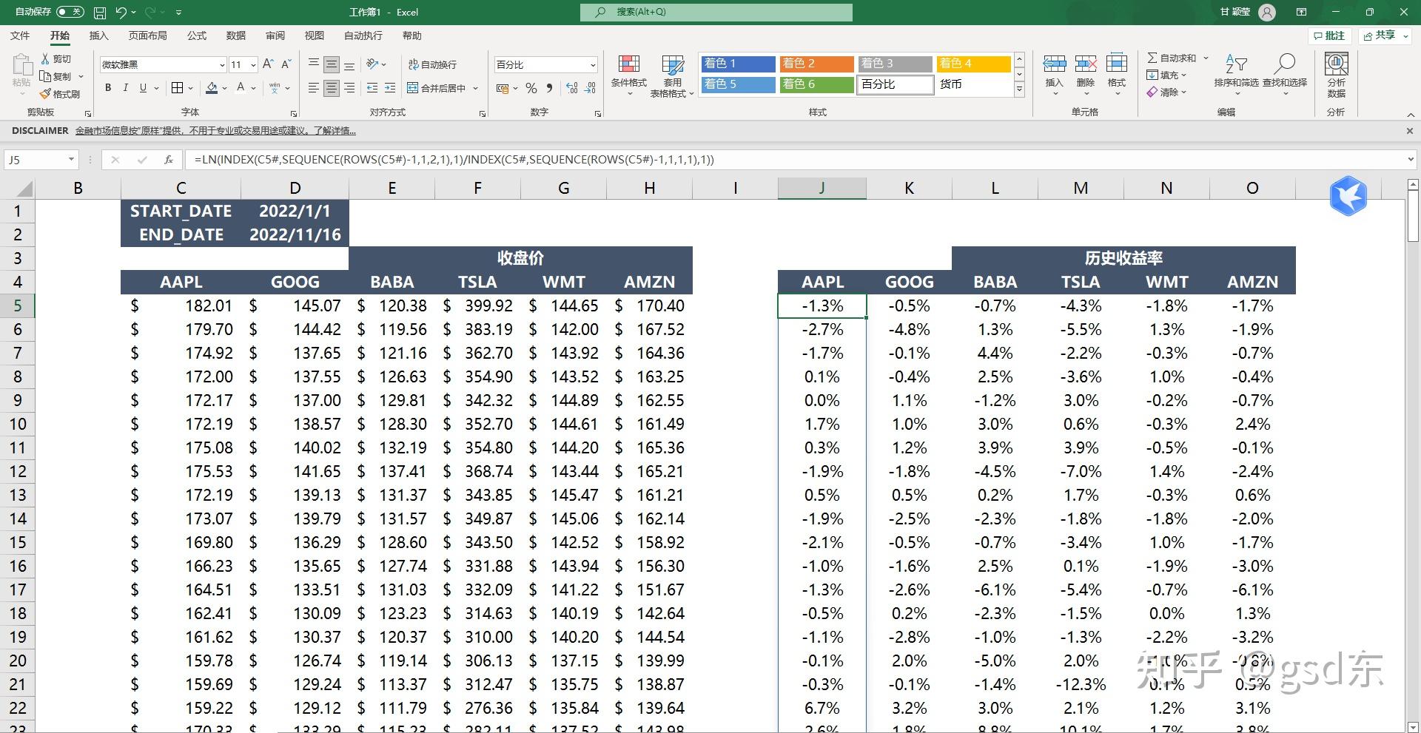
Task: Open the Name Box dropdown arrow
Action: [71, 159]
